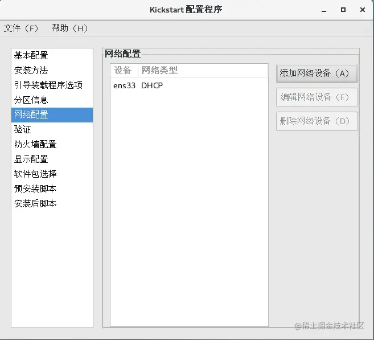Open the 帮助 (H) menu

point(69,28)
